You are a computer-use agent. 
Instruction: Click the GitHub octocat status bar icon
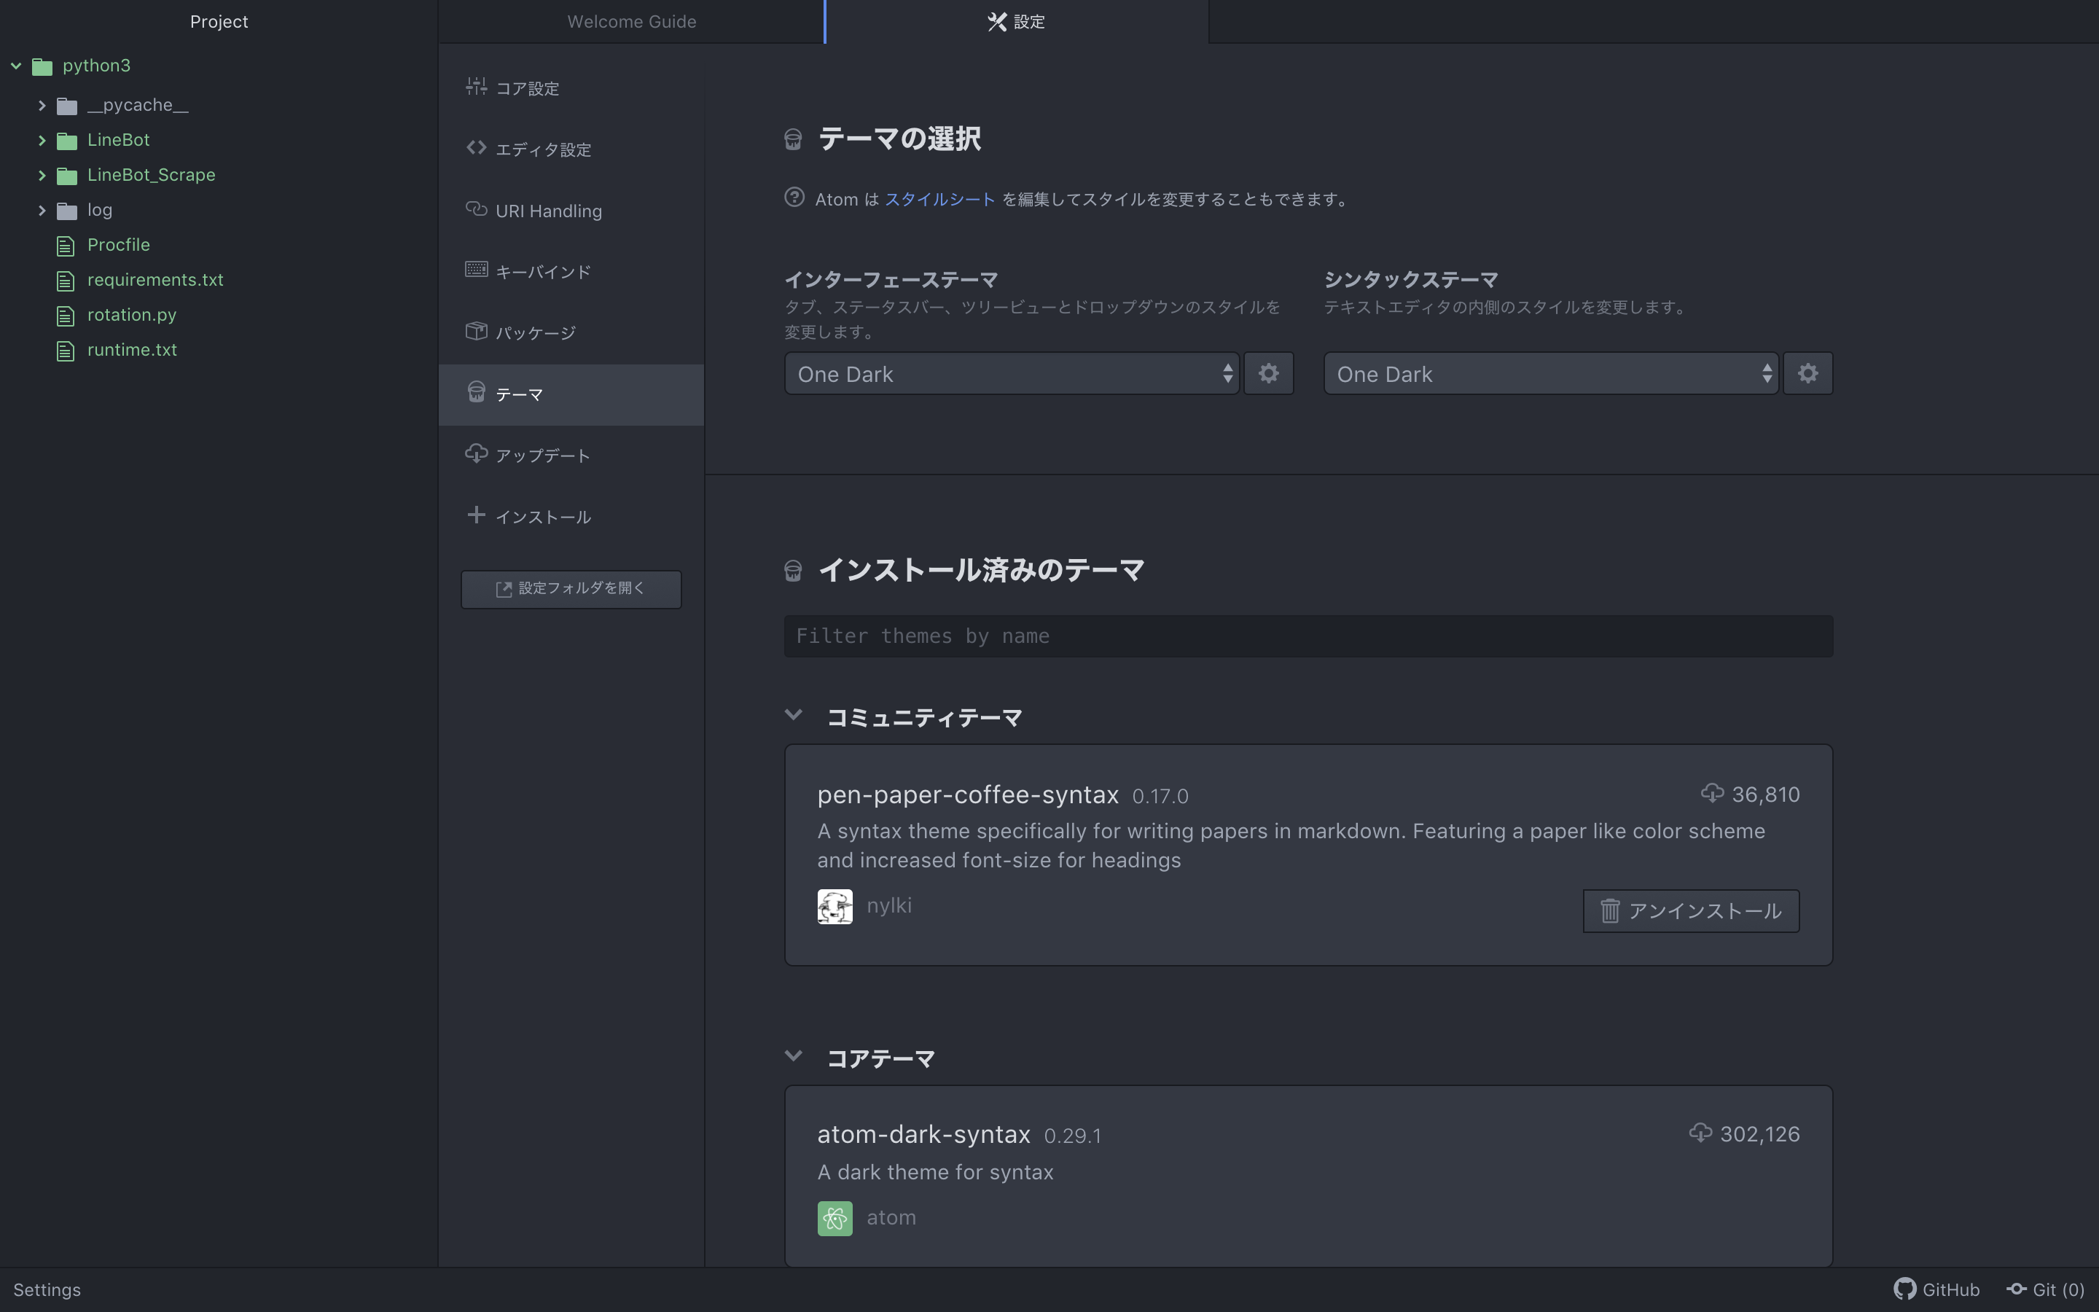point(1904,1289)
